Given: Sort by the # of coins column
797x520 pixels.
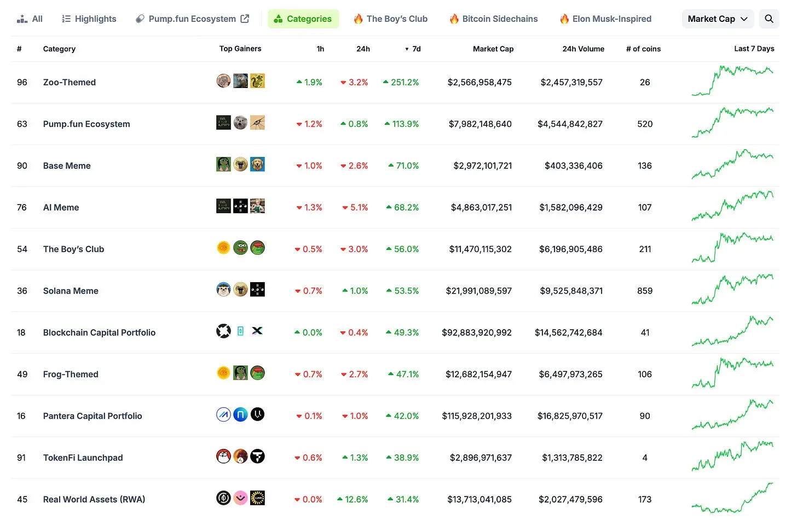Looking at the screenshot, I should pyautogui.click(x=643, y=49).
